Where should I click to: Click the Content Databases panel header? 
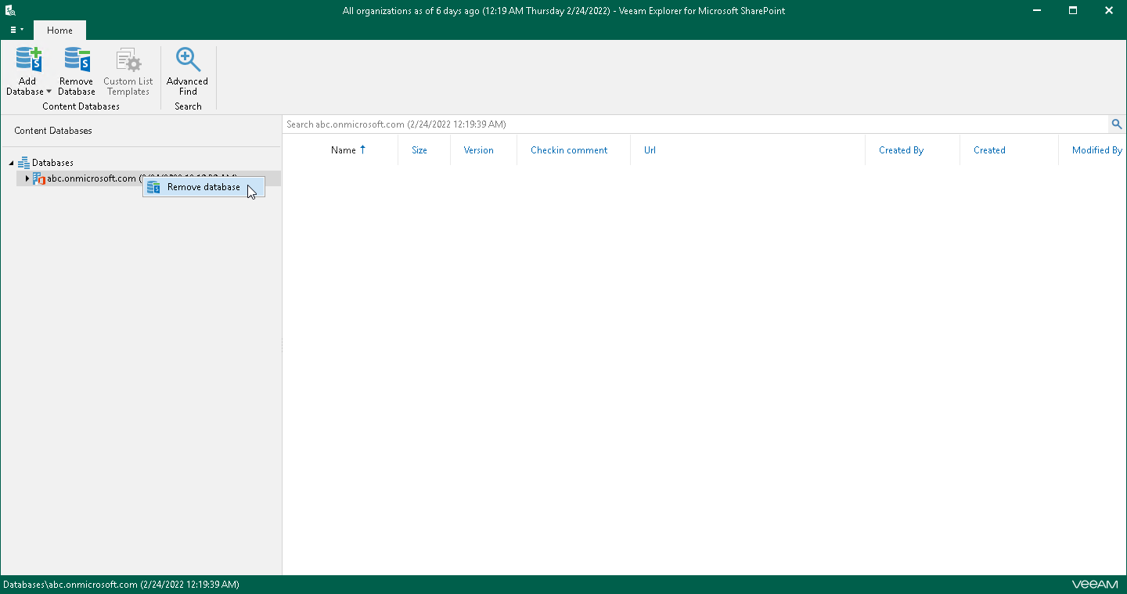(x=53, y=131)
